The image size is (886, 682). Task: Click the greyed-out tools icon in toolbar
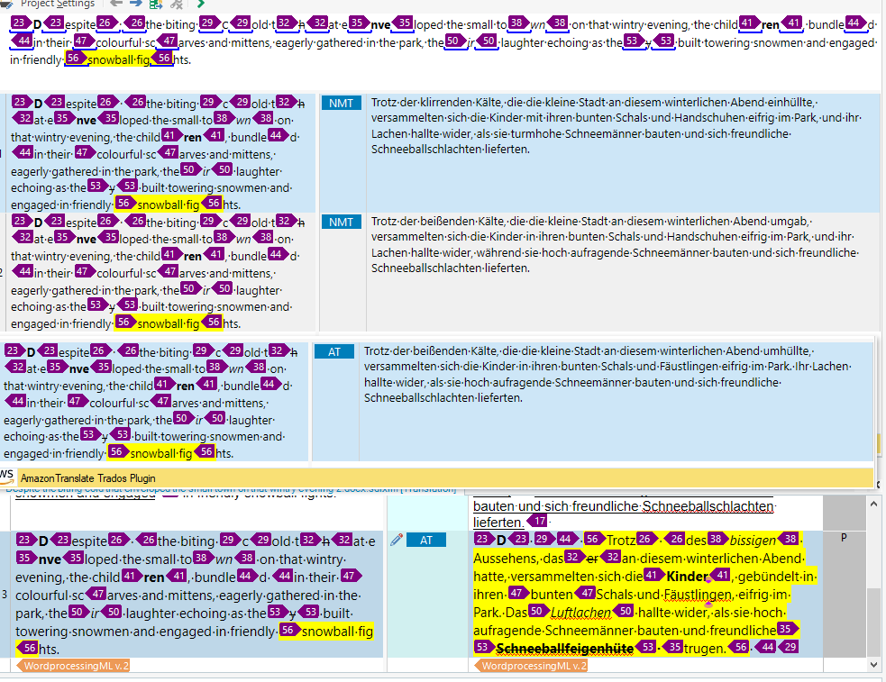177,4
